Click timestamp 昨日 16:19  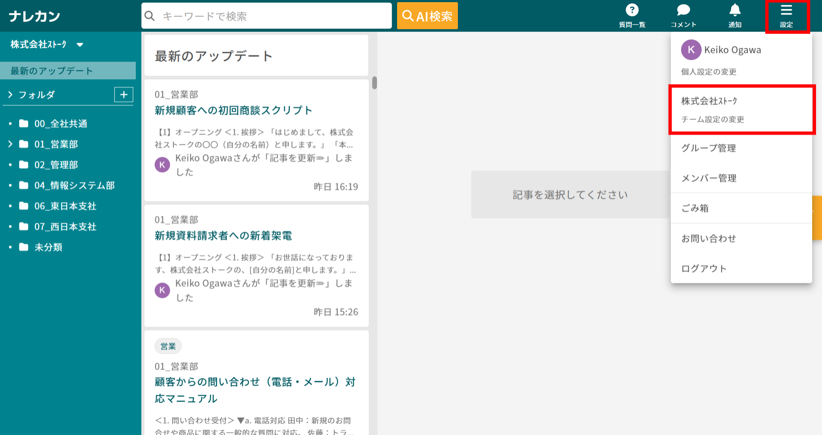(336, 187)
